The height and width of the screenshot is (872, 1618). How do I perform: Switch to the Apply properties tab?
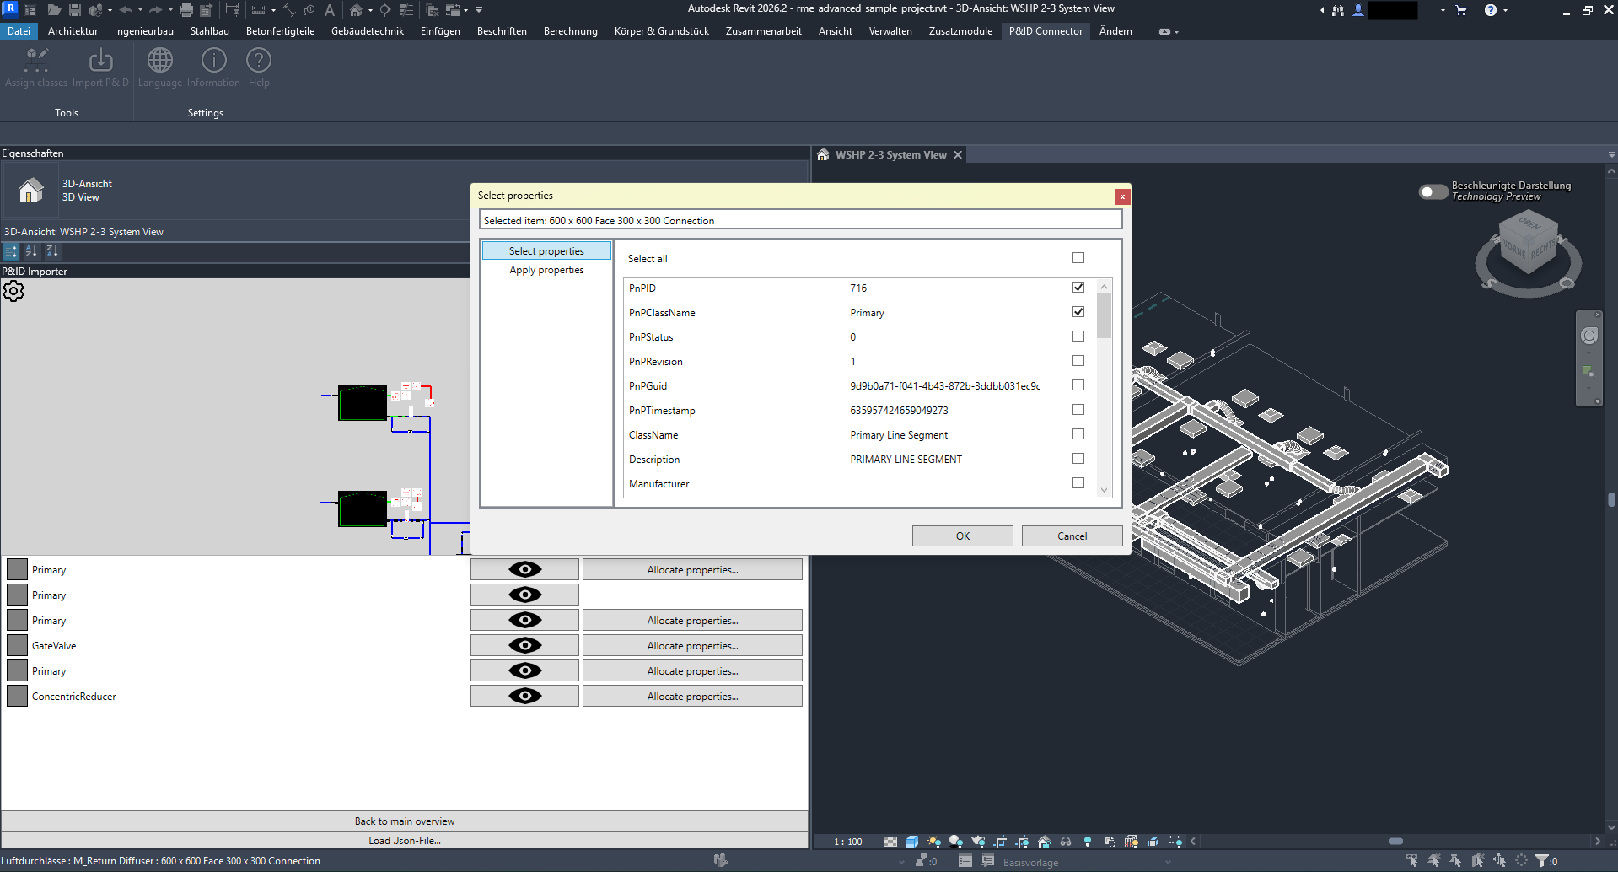(546, 269)
